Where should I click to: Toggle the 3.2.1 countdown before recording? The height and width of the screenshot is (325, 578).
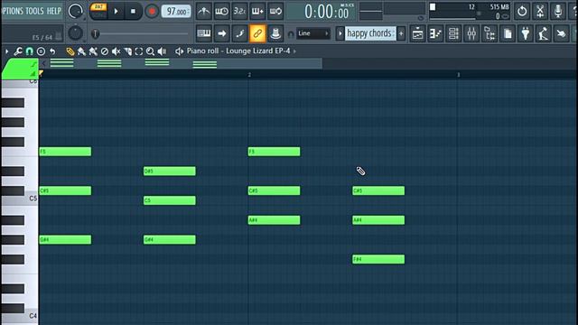(x=239, y=12)
